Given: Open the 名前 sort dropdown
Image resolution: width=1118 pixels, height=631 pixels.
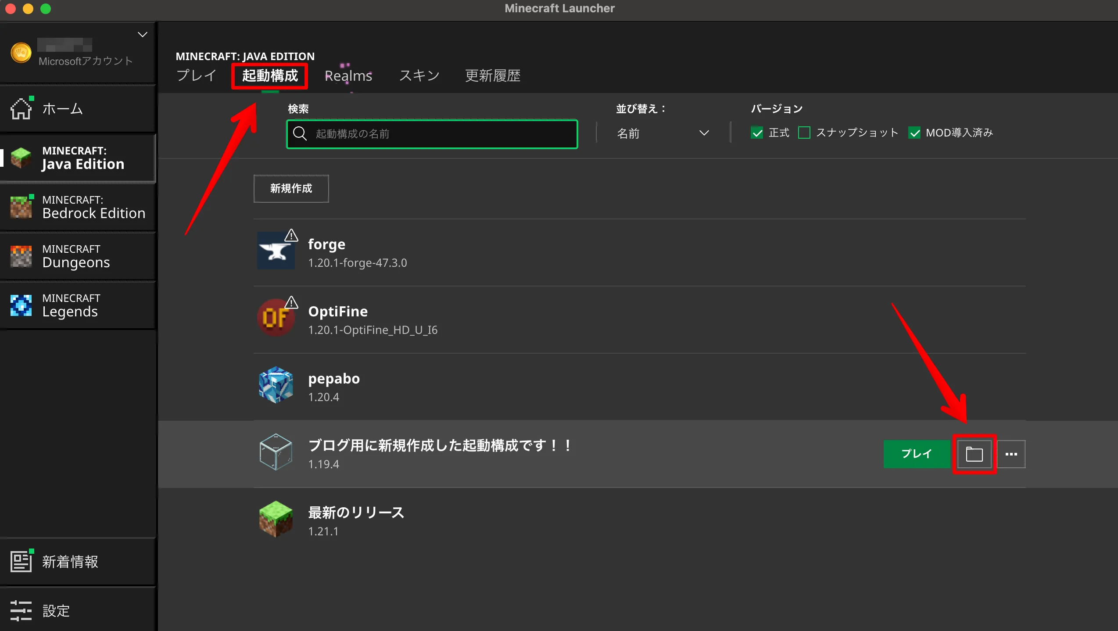Looking at the screenshot, I should (x=663, y=133).
